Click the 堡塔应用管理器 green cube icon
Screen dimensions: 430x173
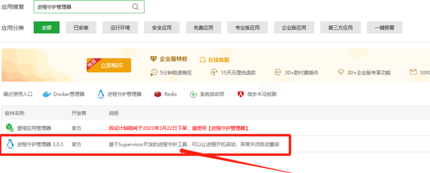coord(10,128)
